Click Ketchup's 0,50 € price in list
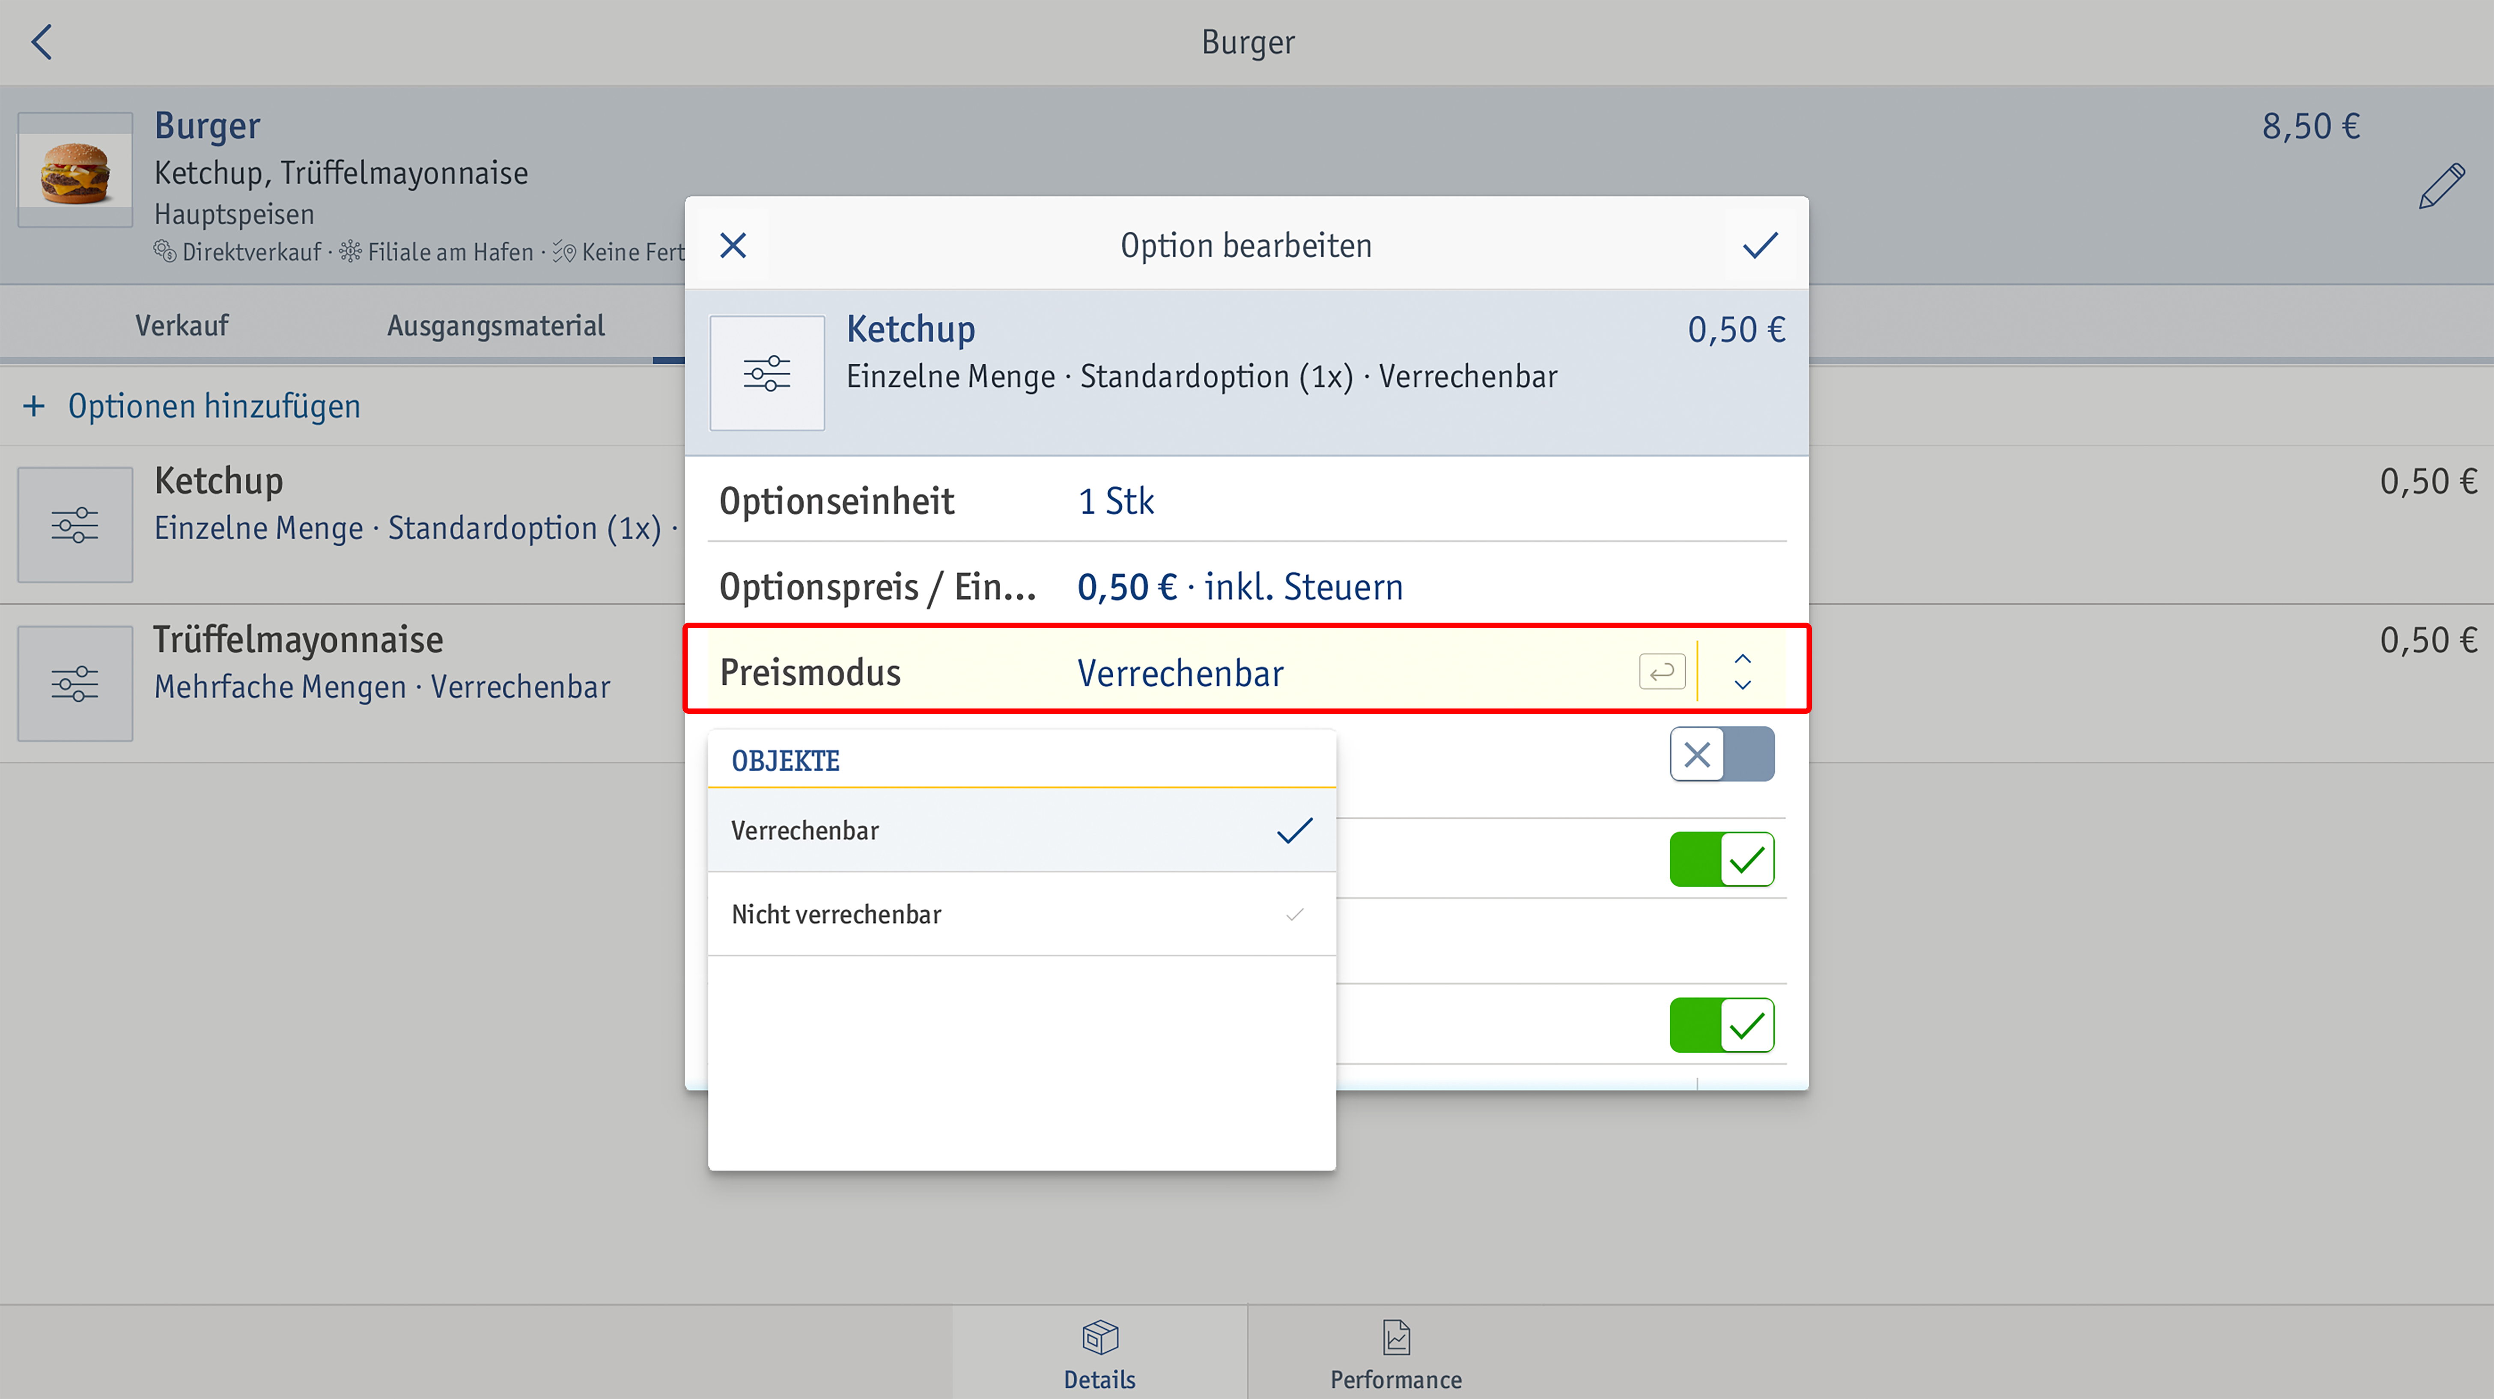Screen dimensions: 2494x1399 coord(2428,481)
